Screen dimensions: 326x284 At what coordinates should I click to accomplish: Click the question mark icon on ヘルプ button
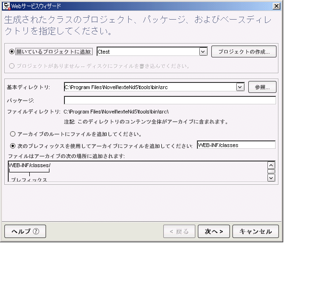pyautogui.click(x=36, y=231)
